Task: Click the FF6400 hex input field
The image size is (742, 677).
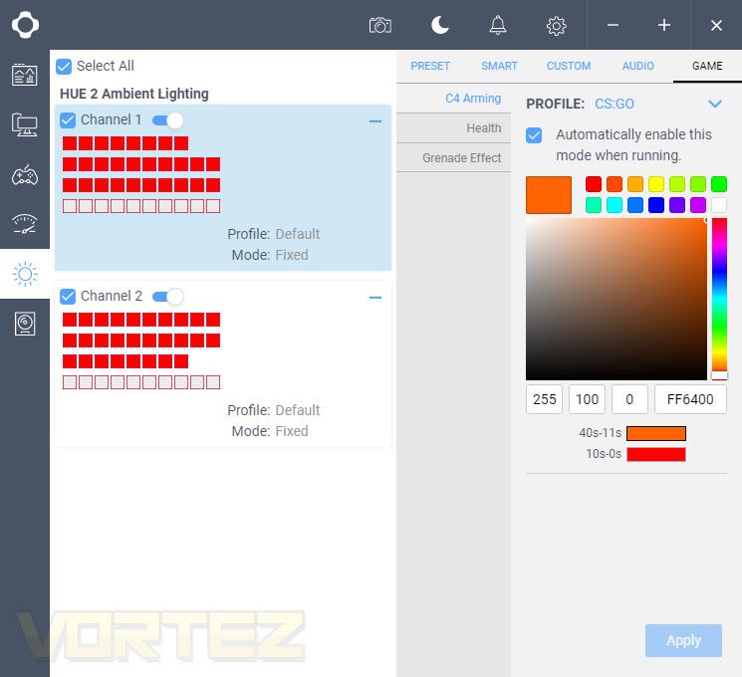Action: (x=690, y=399)
